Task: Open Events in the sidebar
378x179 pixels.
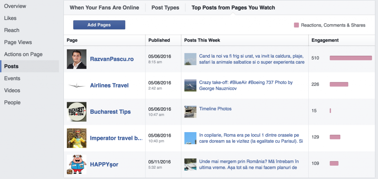Action: click(12, 78)
